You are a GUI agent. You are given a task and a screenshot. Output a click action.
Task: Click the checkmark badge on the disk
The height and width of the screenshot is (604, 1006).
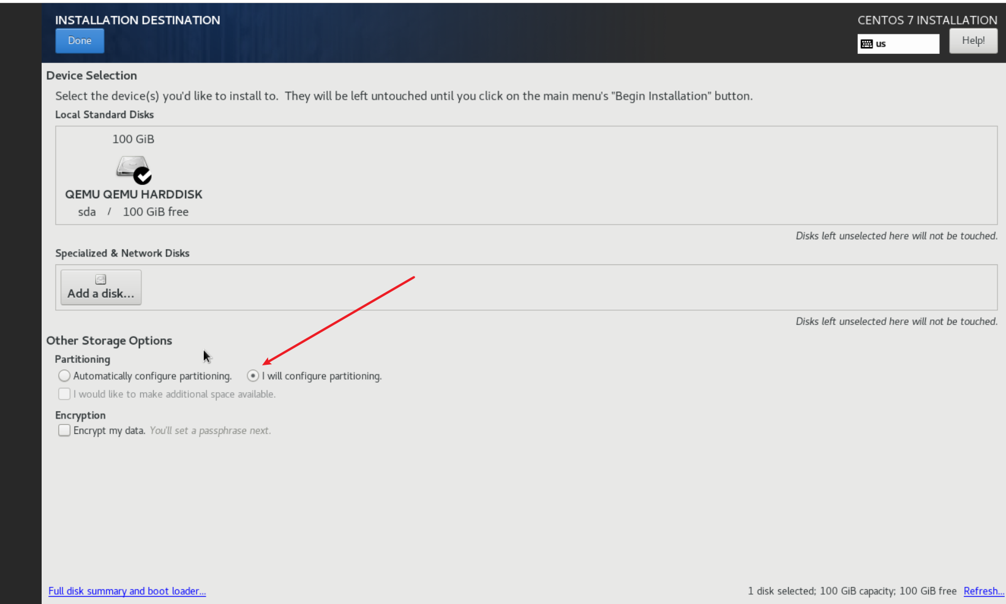(143, 176)
